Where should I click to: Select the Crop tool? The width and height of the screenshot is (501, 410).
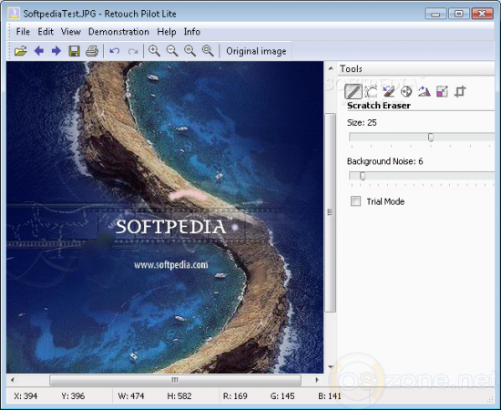(460, 92)
